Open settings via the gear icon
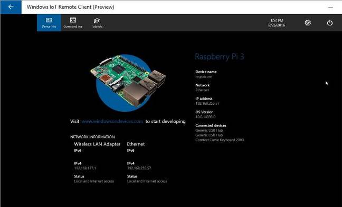This screenshot has width=342, height=207. click(x=308, y=23)
